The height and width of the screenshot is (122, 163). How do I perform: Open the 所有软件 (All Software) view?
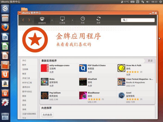[42, 20]
